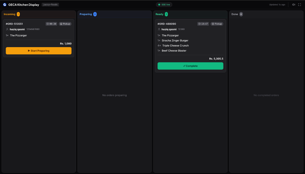Viewport: 305px width, 174px height.
Task: Click the GECA Kitchen Display title
Action: pyautogui.click(x=24, y=5)
